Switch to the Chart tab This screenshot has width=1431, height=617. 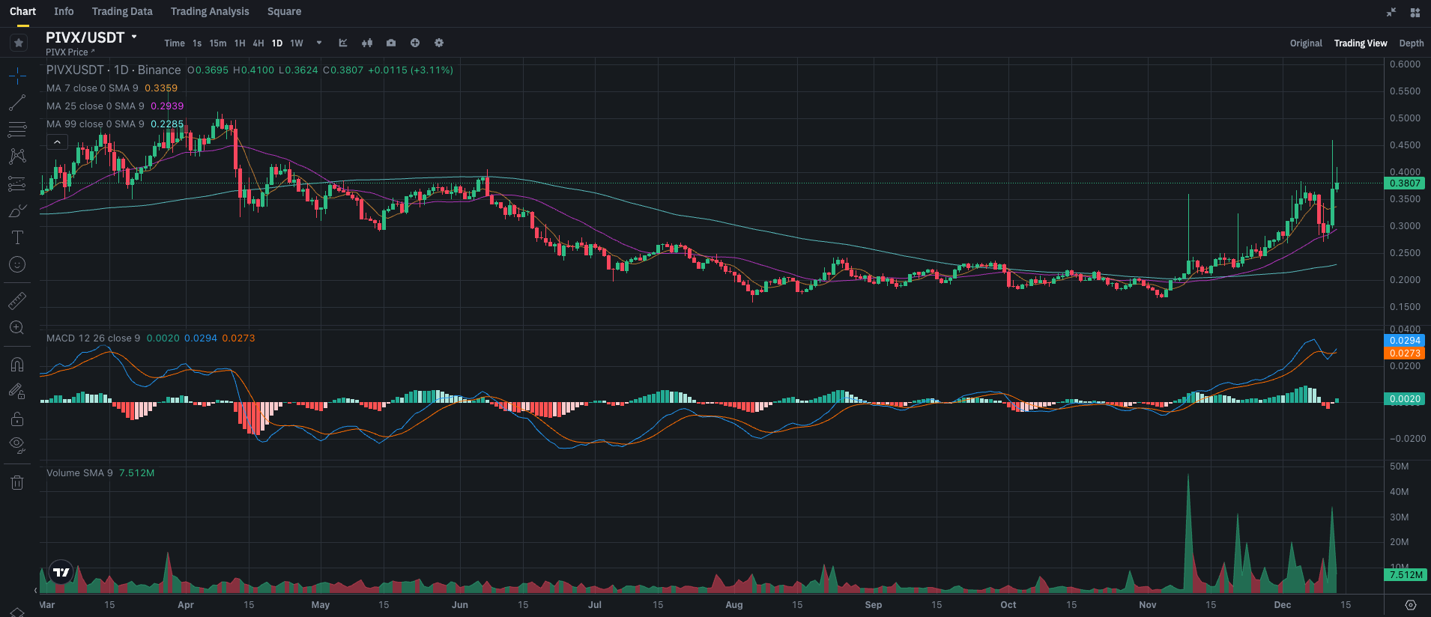coord(22,11)
